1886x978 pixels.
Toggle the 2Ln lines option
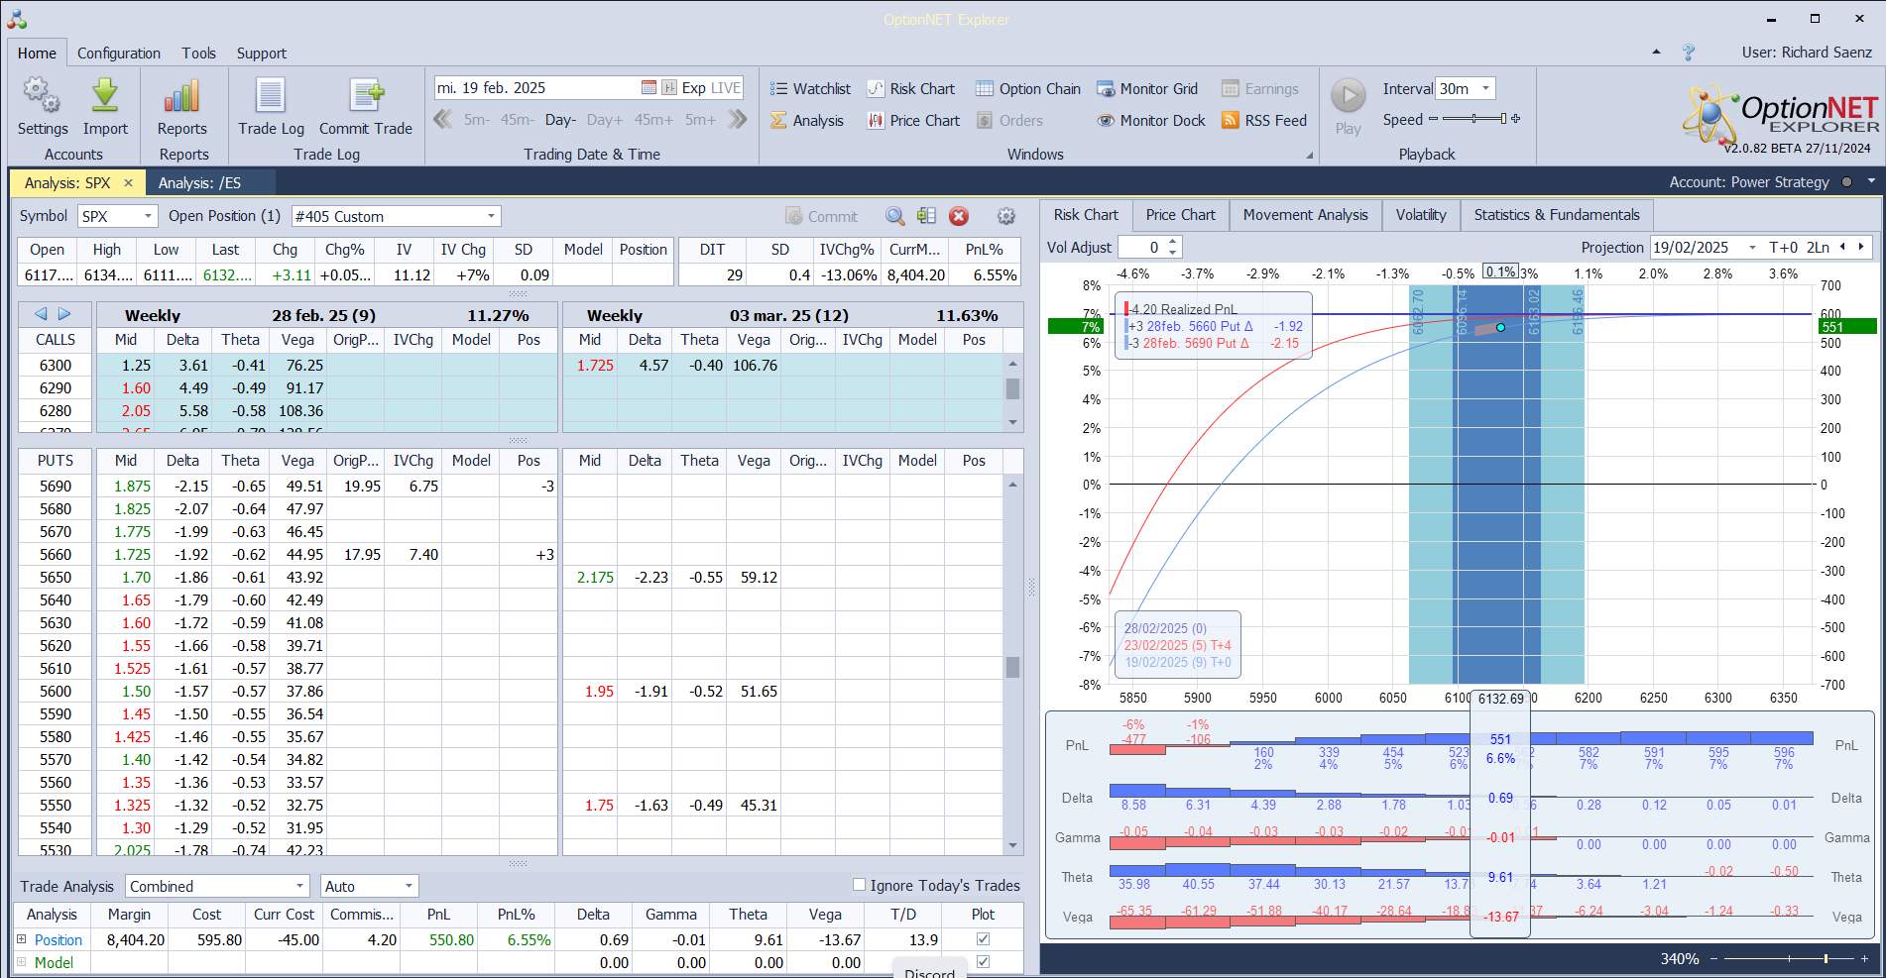click(1818, 248)
